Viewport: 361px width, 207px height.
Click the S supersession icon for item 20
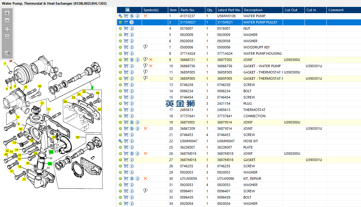132,129
